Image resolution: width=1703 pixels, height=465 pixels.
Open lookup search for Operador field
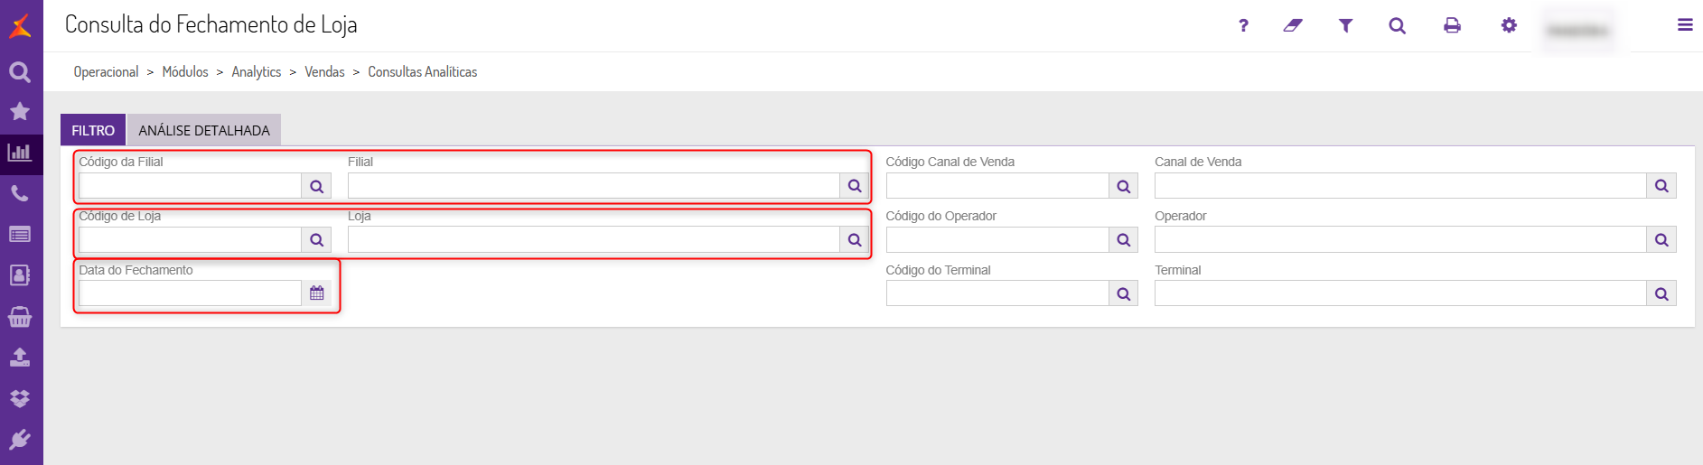tap(1661, 240)
